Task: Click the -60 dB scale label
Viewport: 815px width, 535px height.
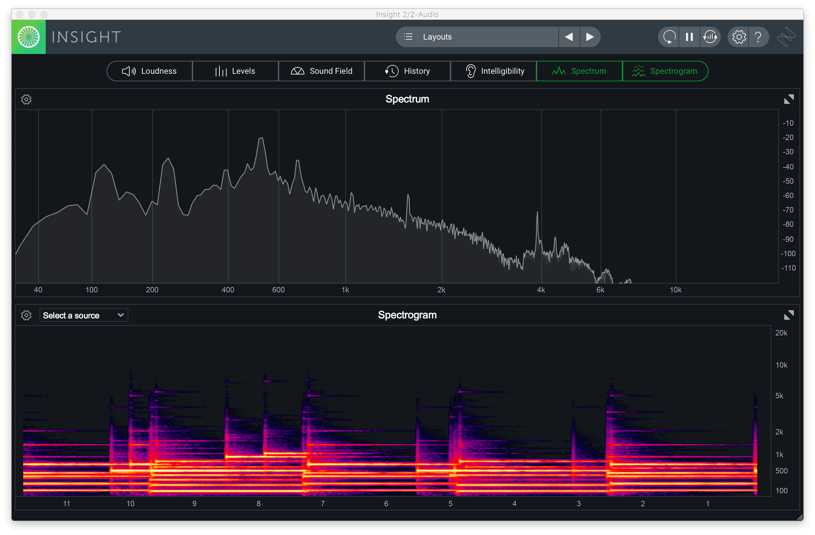Action: (x=788, y=195)
